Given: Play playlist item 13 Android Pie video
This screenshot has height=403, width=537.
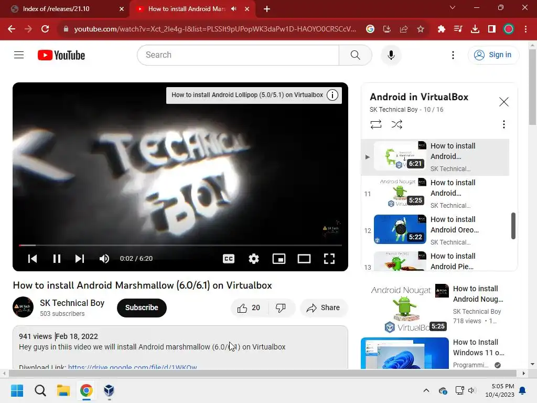Looking at the screenshot, I should [435, 260].
